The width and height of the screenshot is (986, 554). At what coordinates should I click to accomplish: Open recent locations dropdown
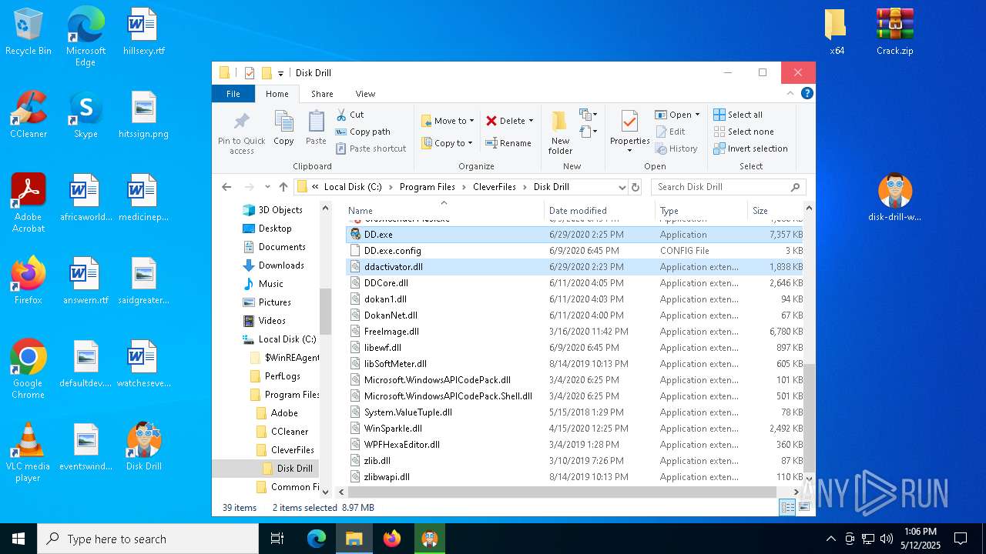point(267,187)
